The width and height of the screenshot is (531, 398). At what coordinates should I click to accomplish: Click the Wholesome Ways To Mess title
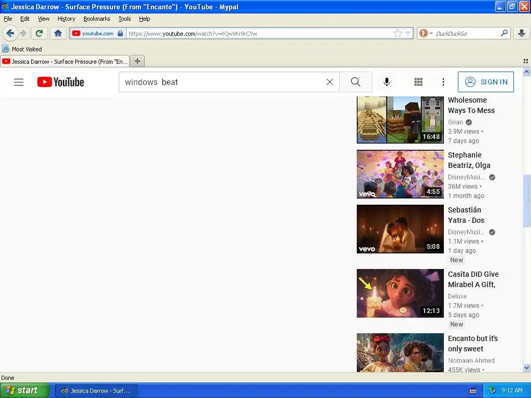pos(471,105)
